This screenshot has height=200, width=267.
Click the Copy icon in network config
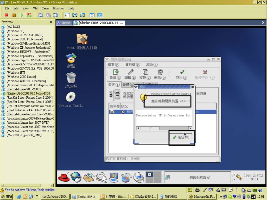(x=145, y=72)
